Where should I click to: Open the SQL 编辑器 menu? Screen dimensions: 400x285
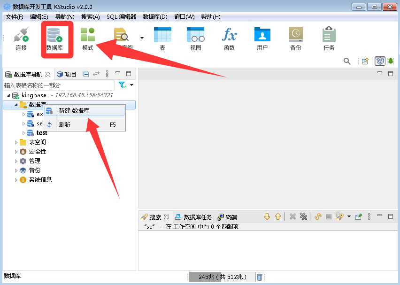(121, 17)
